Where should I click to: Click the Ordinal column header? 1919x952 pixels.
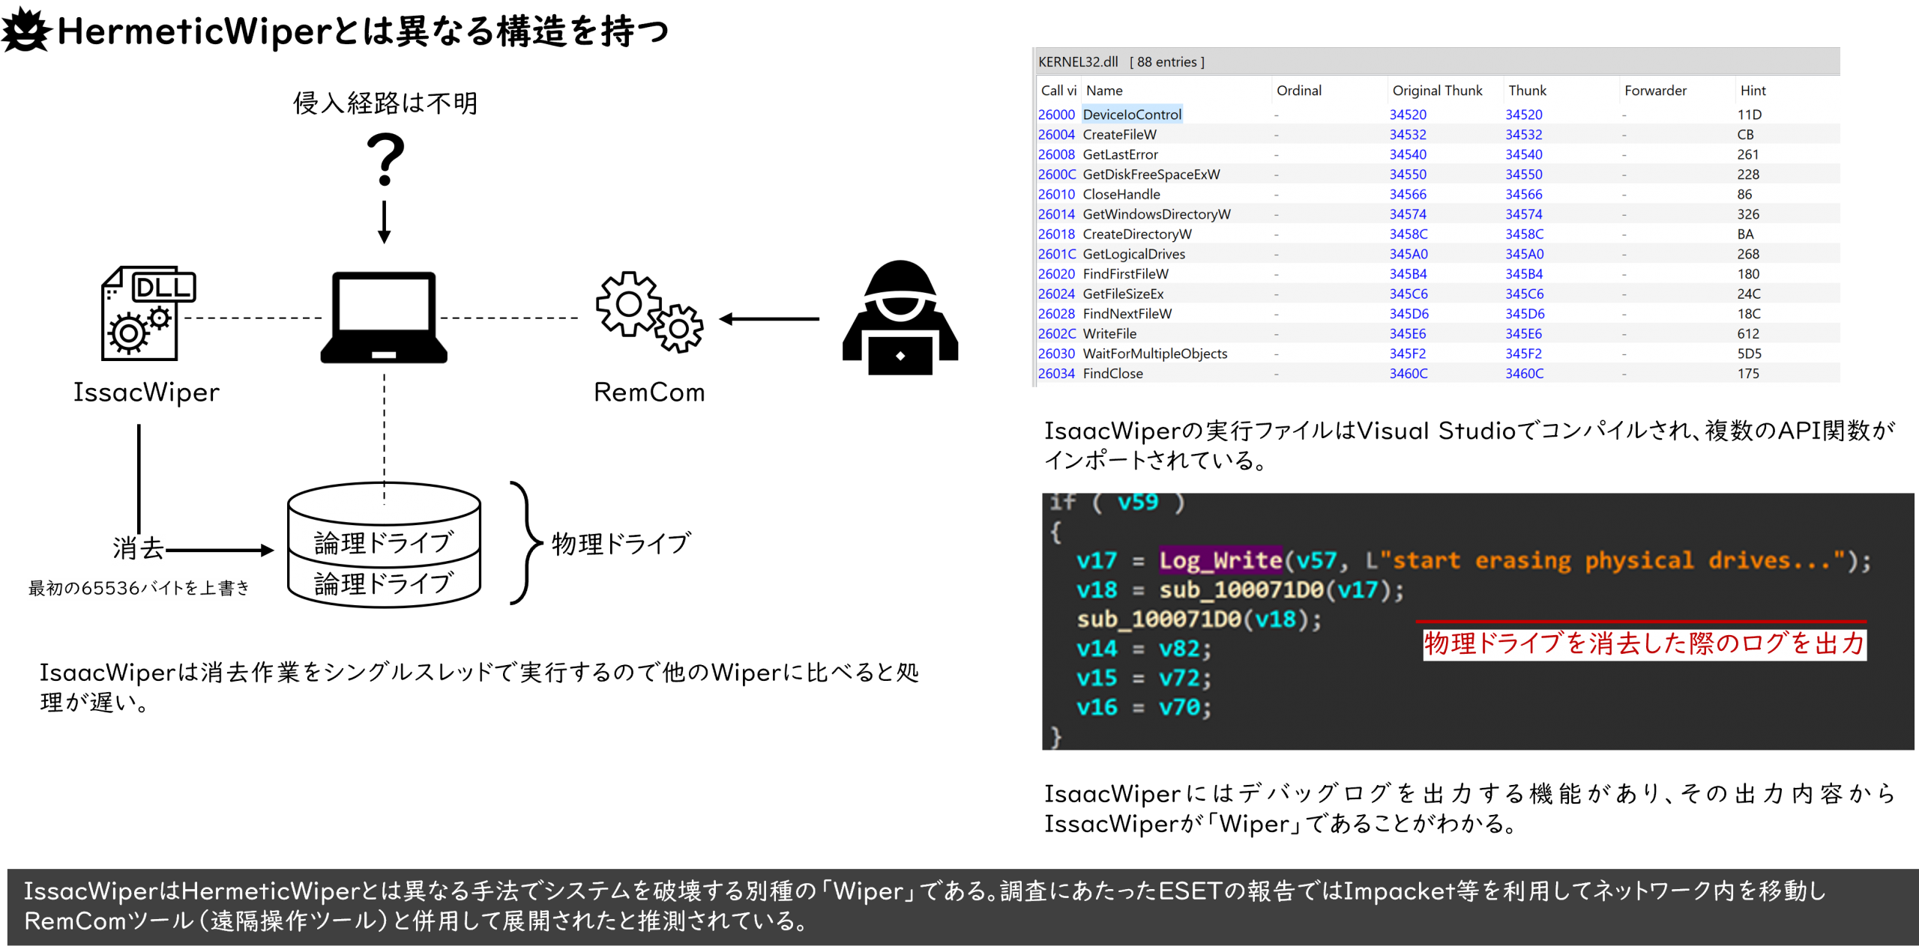pos(1298,91)
